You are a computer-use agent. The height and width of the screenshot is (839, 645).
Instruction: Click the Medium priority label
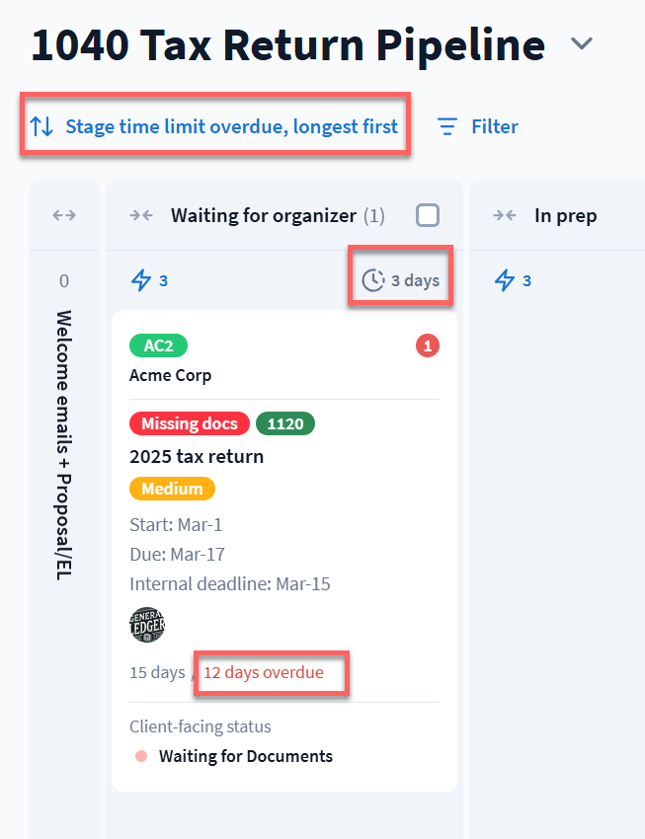[171, 489]
